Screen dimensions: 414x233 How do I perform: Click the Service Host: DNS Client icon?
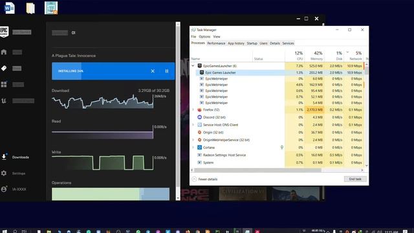click(200, 125)
